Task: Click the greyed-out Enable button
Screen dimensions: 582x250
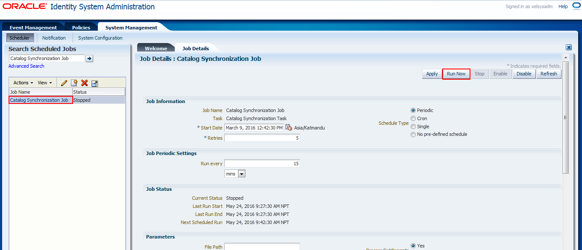Action: click(500, 74)
